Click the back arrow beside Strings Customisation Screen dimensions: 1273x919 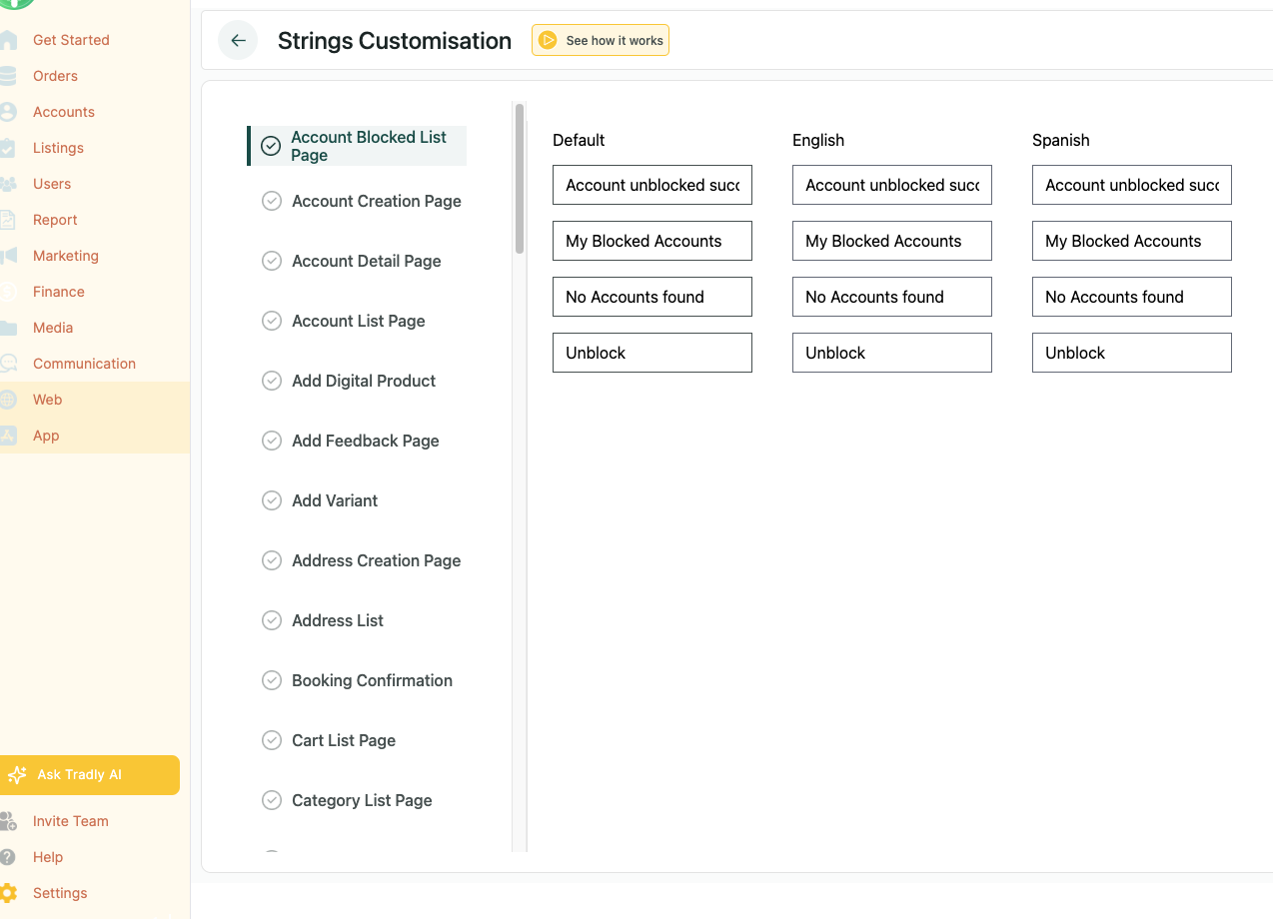pos(238,41)
